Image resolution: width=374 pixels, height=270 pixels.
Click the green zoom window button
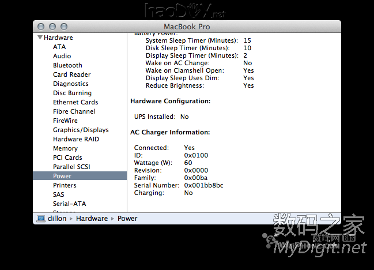click(x=63, y=27)
